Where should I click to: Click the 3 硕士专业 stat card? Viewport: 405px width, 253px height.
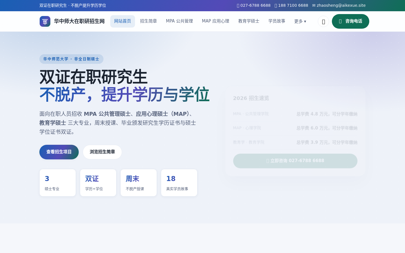(x=58, y=183)
